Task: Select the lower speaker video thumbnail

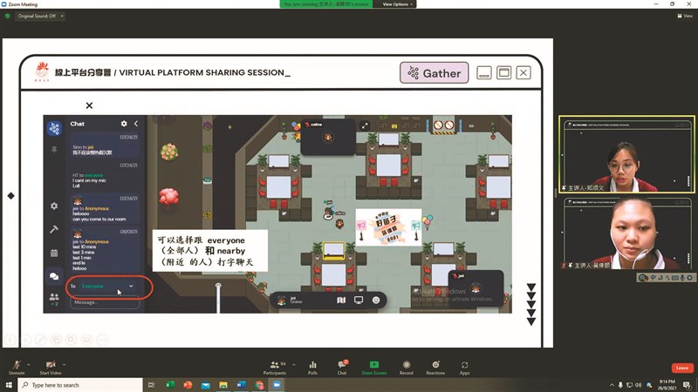Action: [626, 233]
